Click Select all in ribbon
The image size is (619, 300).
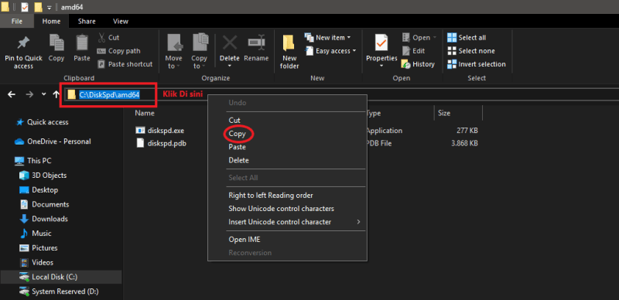(x=467, y=37)
